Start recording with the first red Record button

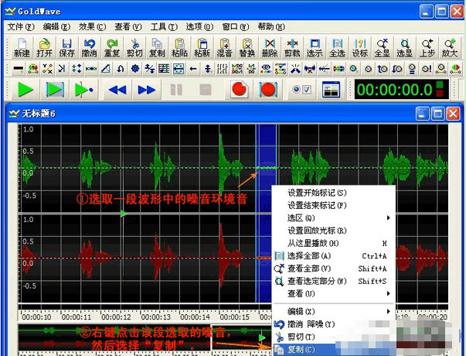coord(239,89)
